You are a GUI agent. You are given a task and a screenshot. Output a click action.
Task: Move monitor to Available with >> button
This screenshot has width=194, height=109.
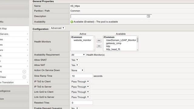click(99, 46)
